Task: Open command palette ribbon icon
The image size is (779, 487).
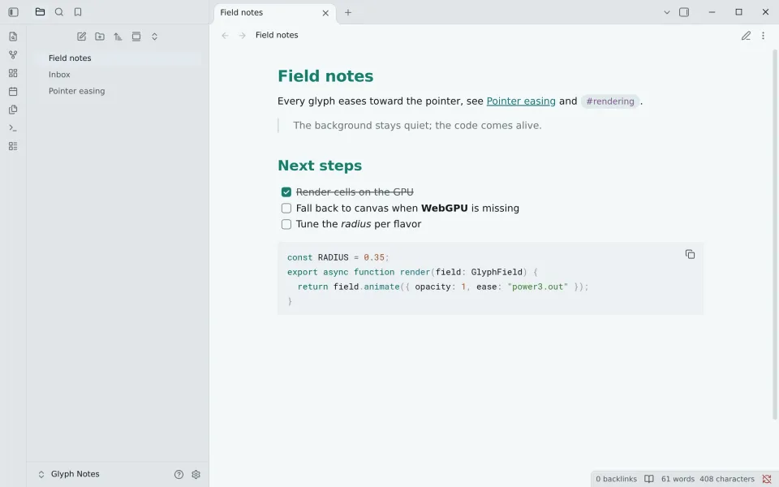Action: (x=14, y=127)
